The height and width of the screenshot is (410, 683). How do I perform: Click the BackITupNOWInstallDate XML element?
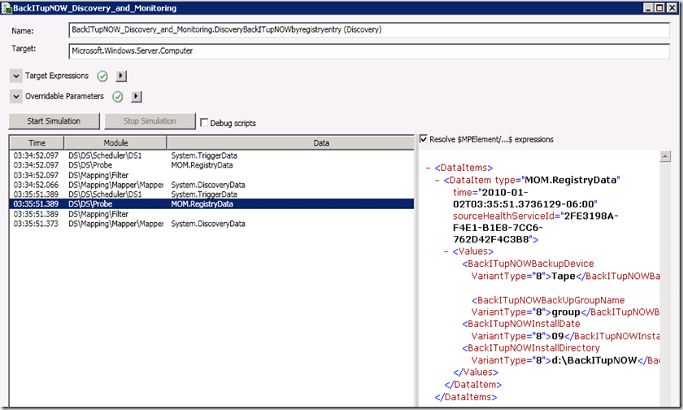[521, 324]
